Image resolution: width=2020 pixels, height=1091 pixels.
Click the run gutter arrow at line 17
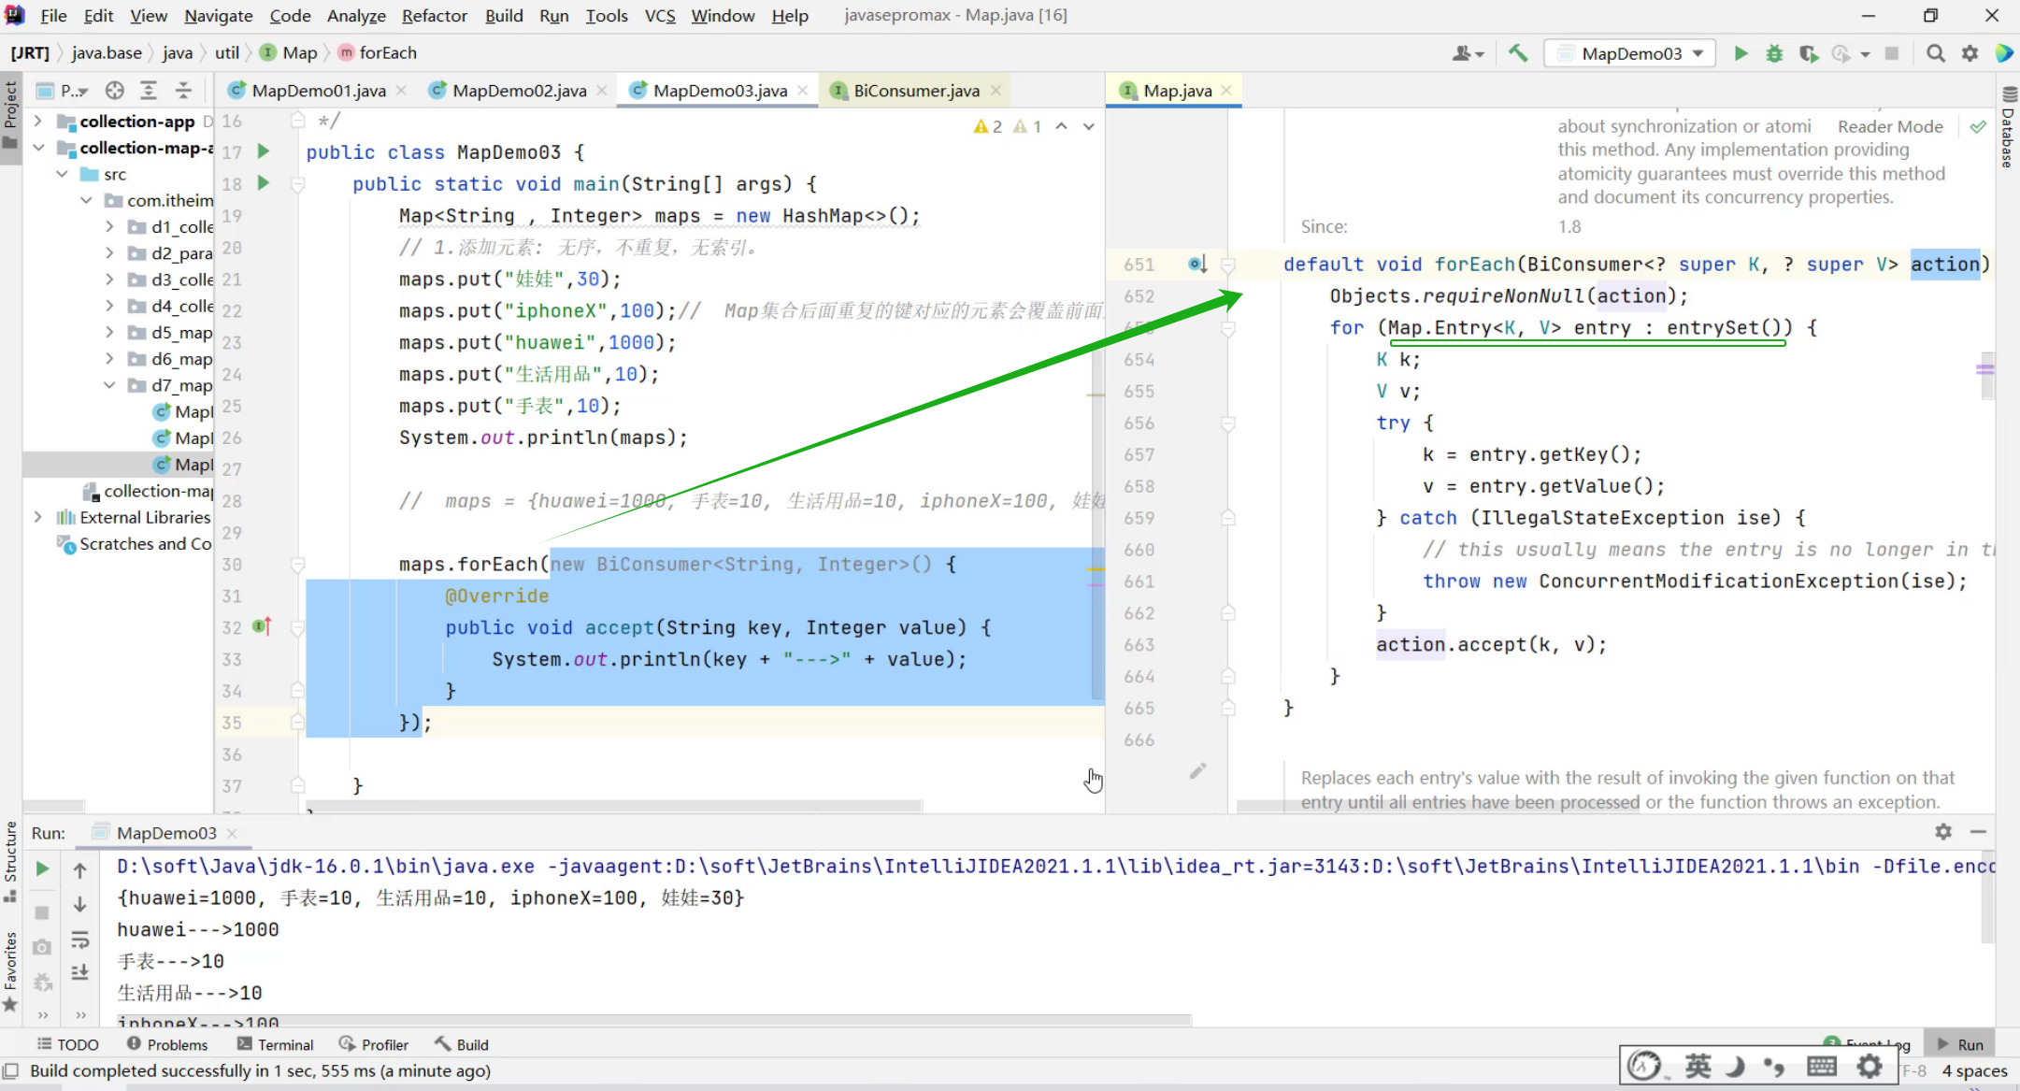264,151
